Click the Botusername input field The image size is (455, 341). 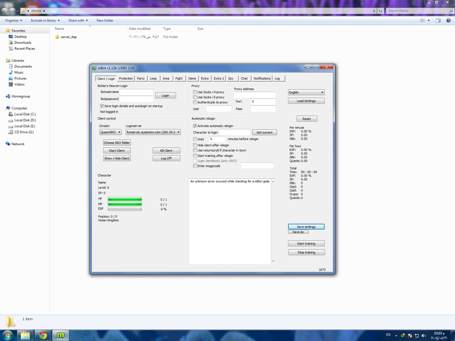(x=136, y=92)
